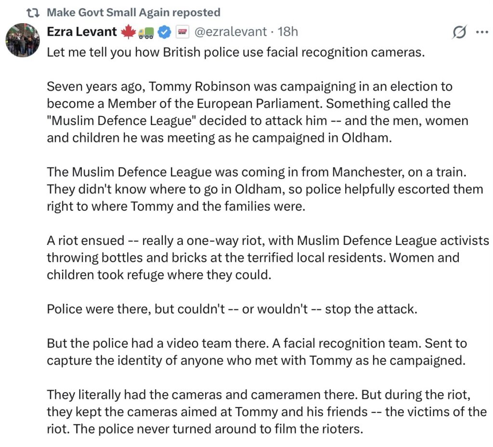Viewport: 493px width, 447px height.
Task: Click the opening line about facial recognition cameras
Action: pos(236,52)
